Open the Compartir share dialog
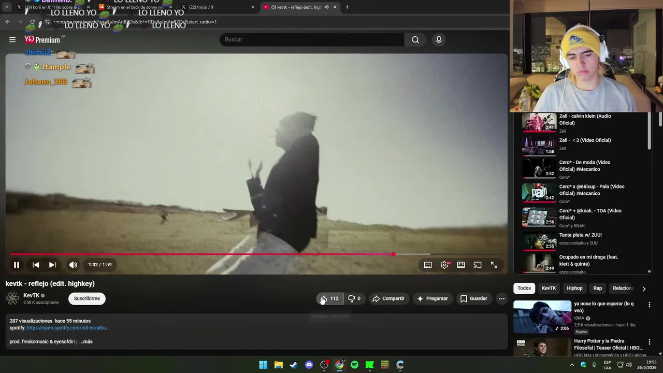 388,298
